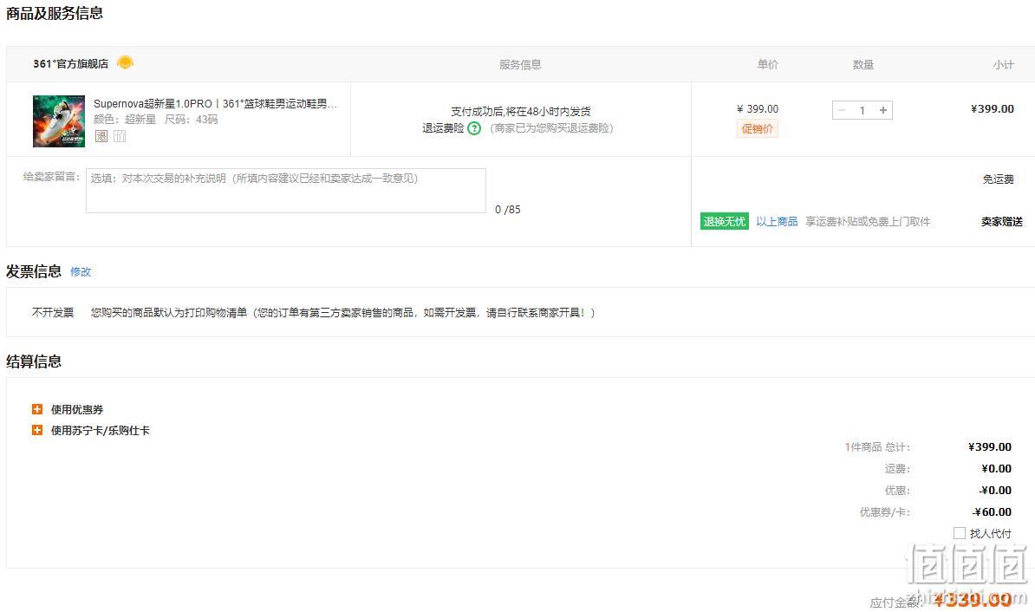Image resolution: width=1035 pixels, height=612 pixels.
Task: Click the -¥60.00 coupon discount amount
Action: pos(993,511)
